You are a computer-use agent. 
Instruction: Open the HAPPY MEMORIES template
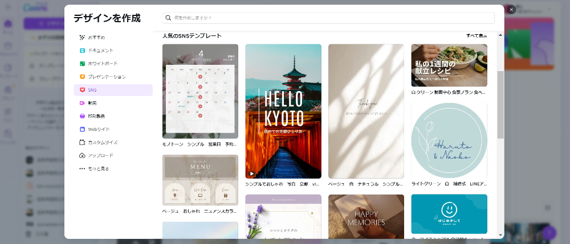click(x=366, y=217)
